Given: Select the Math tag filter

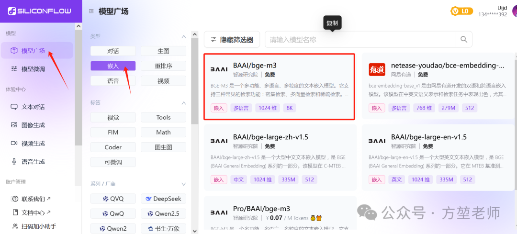Looking at the screenshot, I should (x=163, y=132).
